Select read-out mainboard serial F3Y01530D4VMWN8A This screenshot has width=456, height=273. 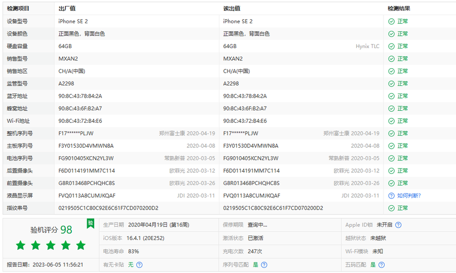tap(251, 146)
